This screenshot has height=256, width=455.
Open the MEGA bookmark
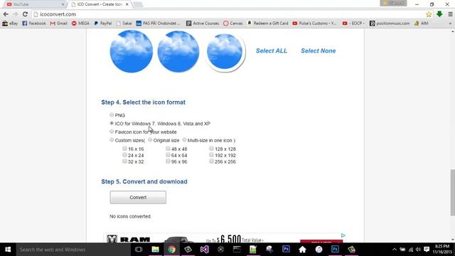click(80, 23)
